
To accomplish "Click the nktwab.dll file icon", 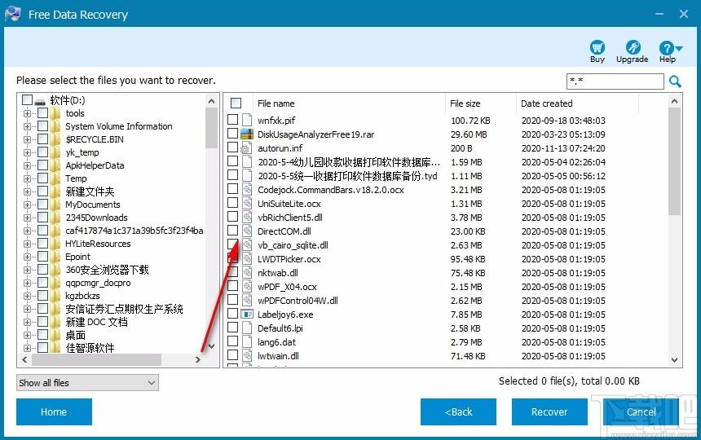I will click(247, 272).
